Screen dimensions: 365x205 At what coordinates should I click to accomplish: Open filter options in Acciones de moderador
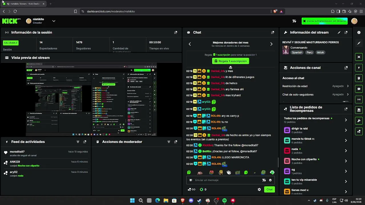(x=169, y=142)
